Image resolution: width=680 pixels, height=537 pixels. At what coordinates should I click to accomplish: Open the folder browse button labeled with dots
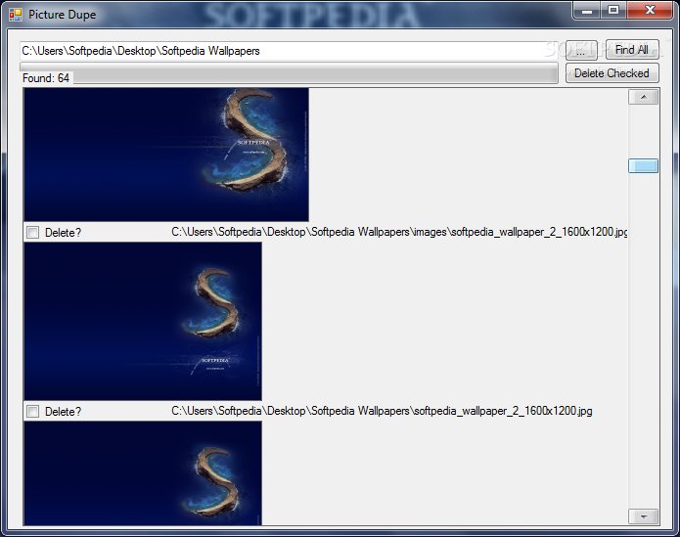[581, 50]
